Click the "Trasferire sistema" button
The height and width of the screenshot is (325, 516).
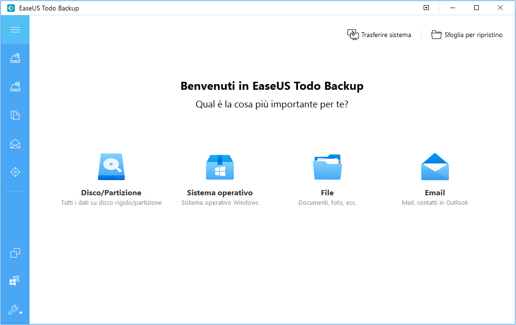tap(379, 34)
